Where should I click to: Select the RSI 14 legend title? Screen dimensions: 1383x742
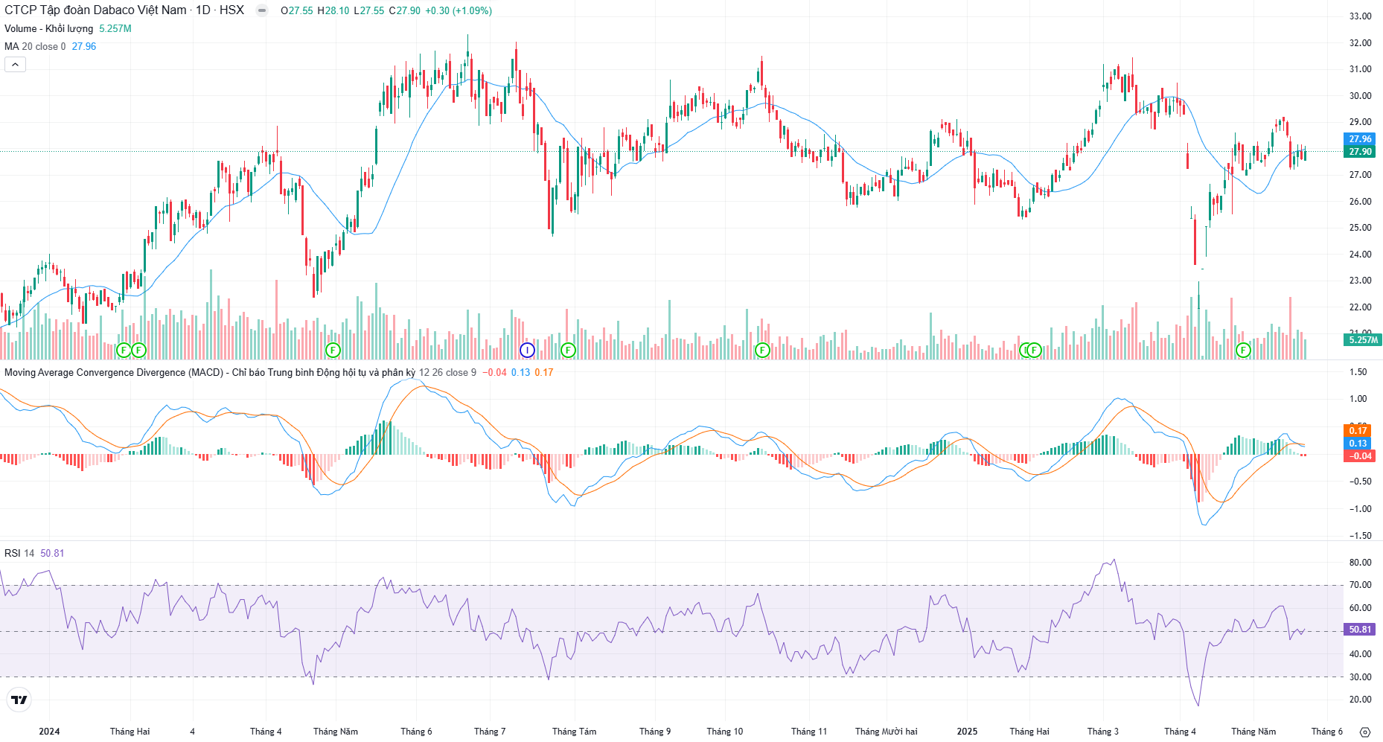[x=19, y=553]
